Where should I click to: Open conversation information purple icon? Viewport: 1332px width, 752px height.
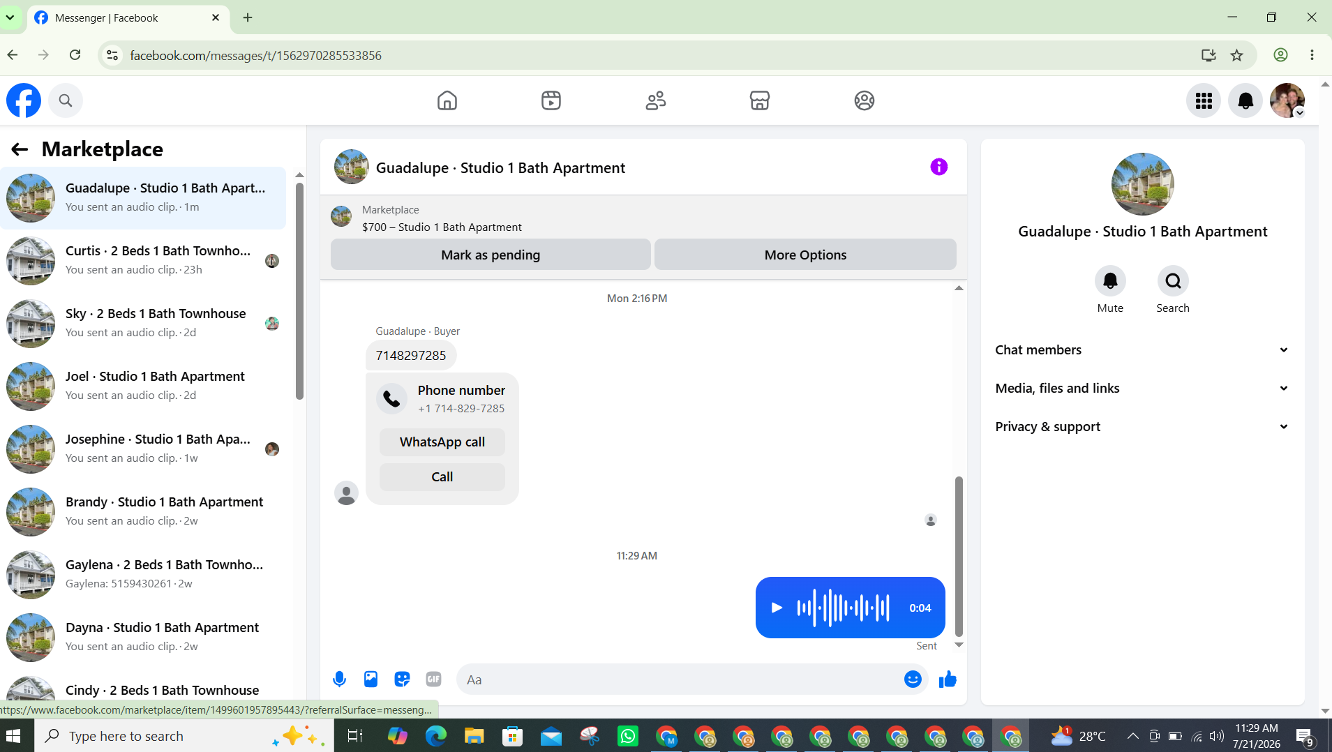[939, 167]
